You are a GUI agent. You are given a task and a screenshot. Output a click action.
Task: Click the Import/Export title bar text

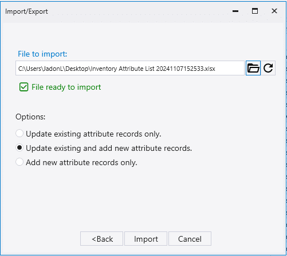click(x=26, y=11)
